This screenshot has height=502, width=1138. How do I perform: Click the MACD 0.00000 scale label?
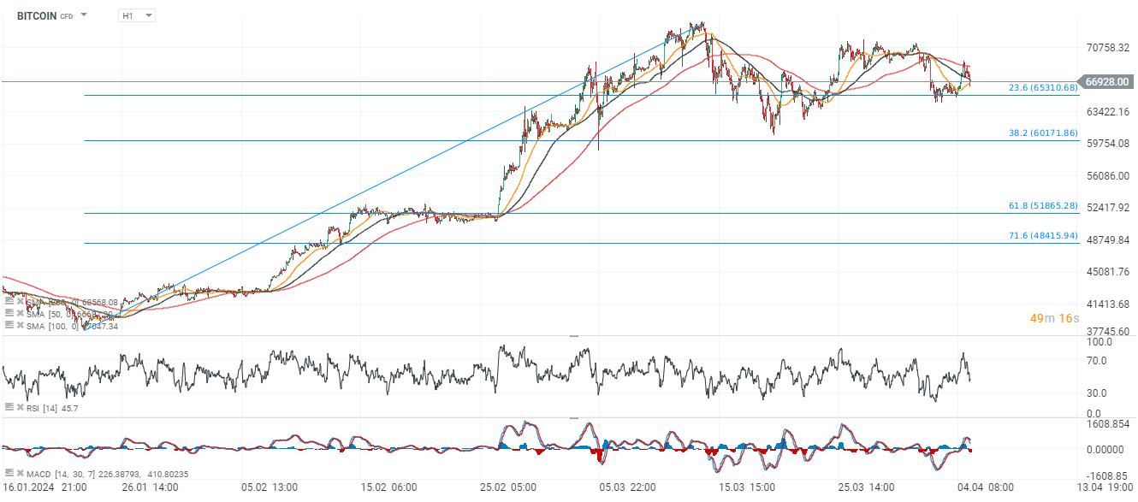pos(1106,450)
